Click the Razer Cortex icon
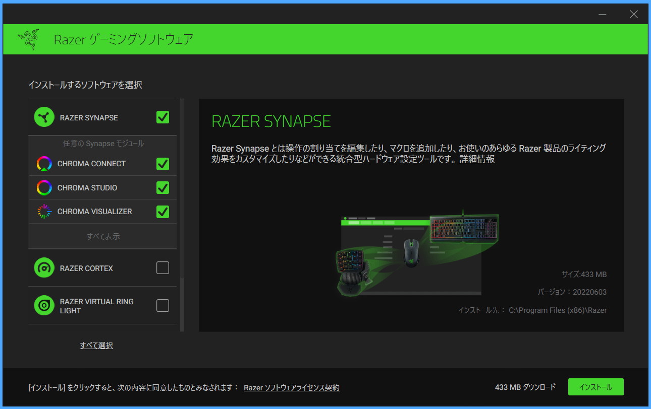 pyautogui.click(x=44, y=268)
